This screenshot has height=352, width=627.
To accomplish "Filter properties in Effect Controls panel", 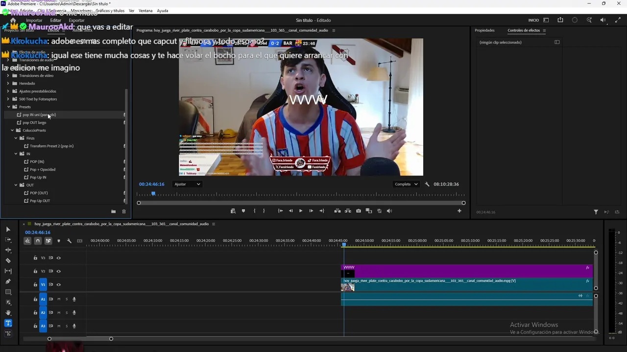I will pos(596,212).
